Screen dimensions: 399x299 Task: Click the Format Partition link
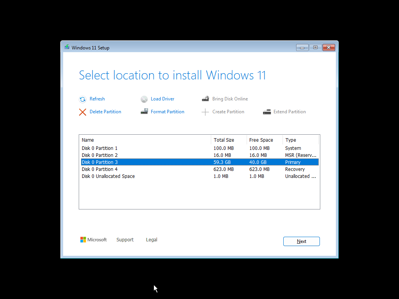[168, 112]
